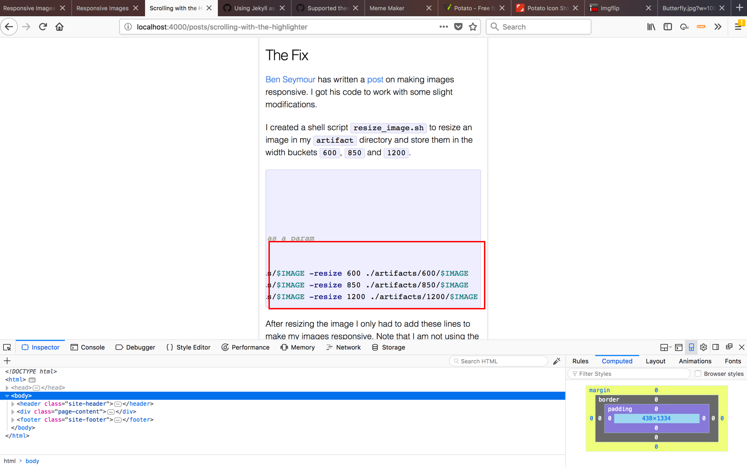Select the Computed sidebar tab
Image resolution: width=747 pixels, height=467 pixels.
(x=617, y=361)
